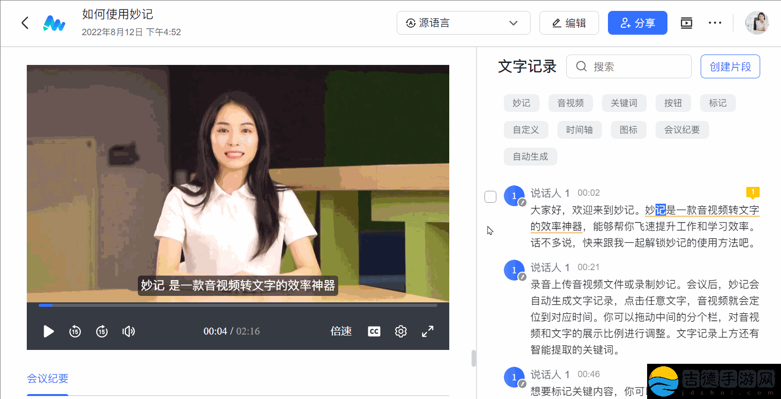
Task: Open the yellow comment bubble marker
Action: point(752,192)
